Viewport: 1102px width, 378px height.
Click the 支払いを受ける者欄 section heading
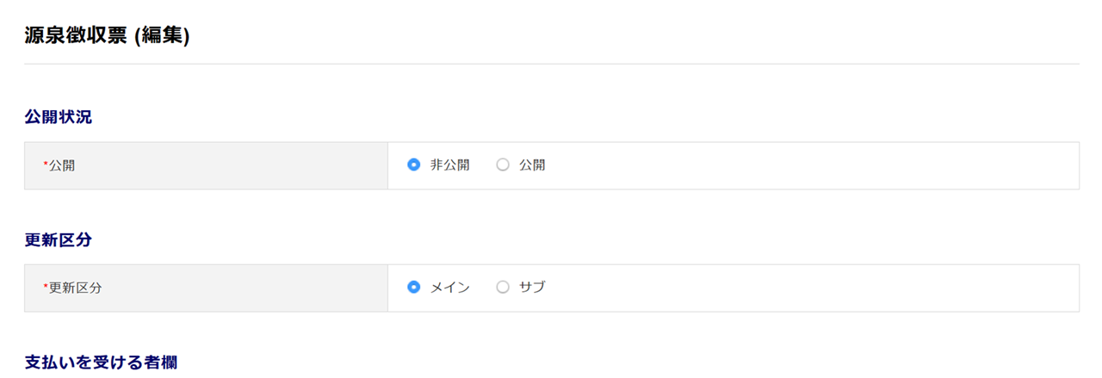[101, 363]
